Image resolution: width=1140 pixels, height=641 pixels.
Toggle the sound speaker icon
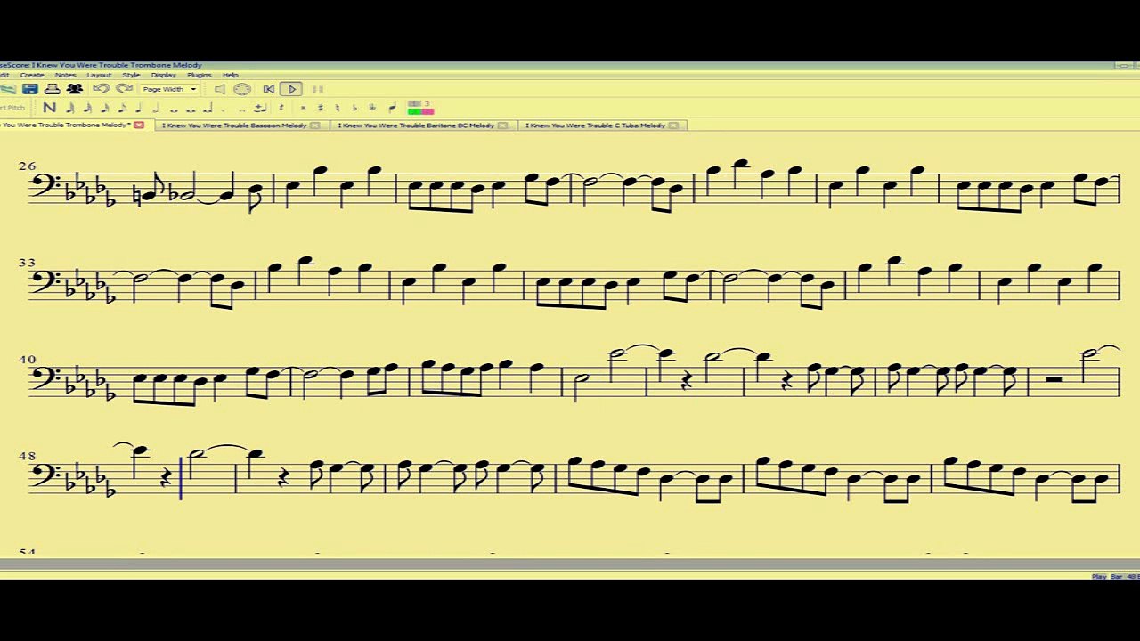(x=219, y=89)
